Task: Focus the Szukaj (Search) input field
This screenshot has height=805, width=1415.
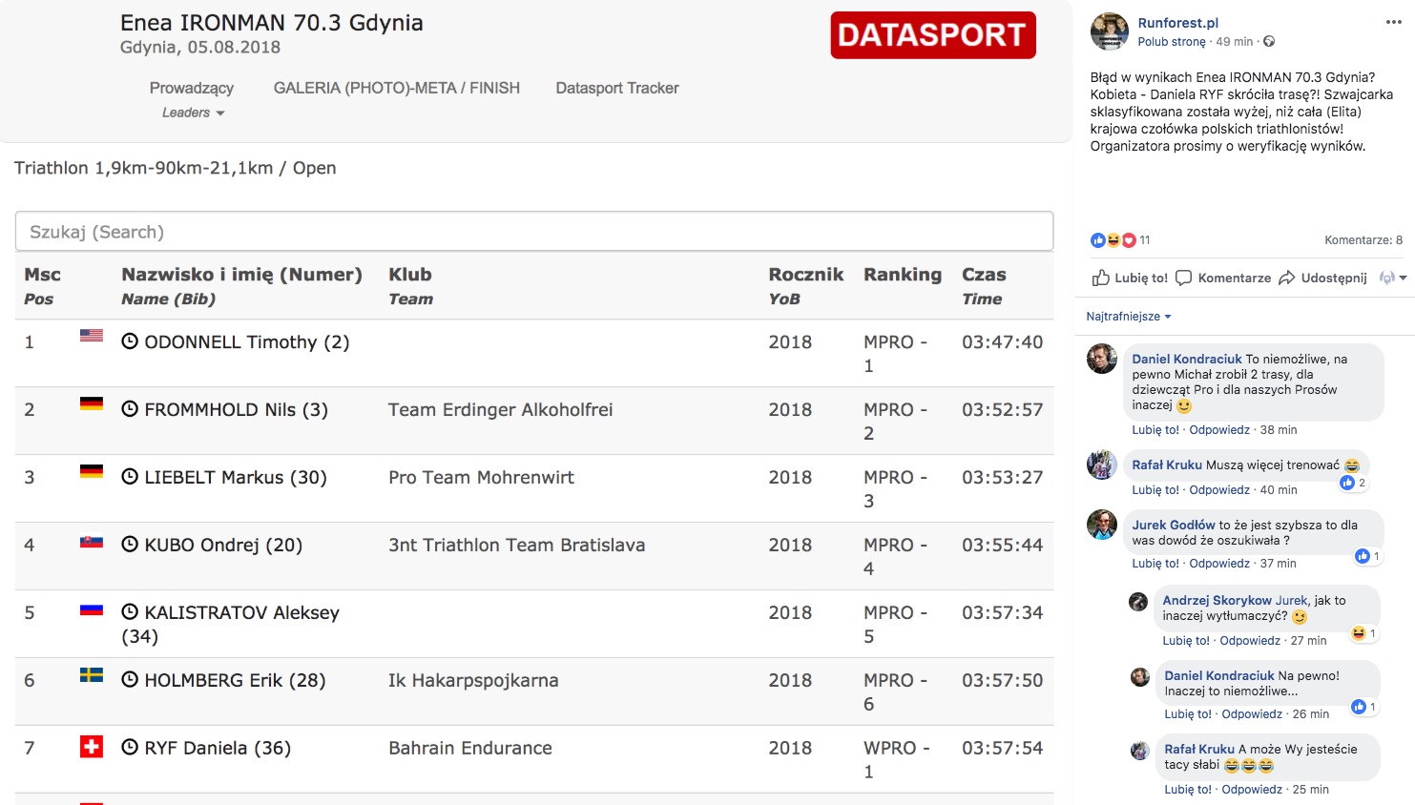Action: click(x=534, y=232)
